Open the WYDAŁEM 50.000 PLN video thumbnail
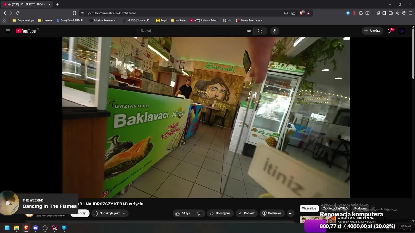The width and height of the screenshot is (415, 233). pyautogui.click(x=318, y=219)
